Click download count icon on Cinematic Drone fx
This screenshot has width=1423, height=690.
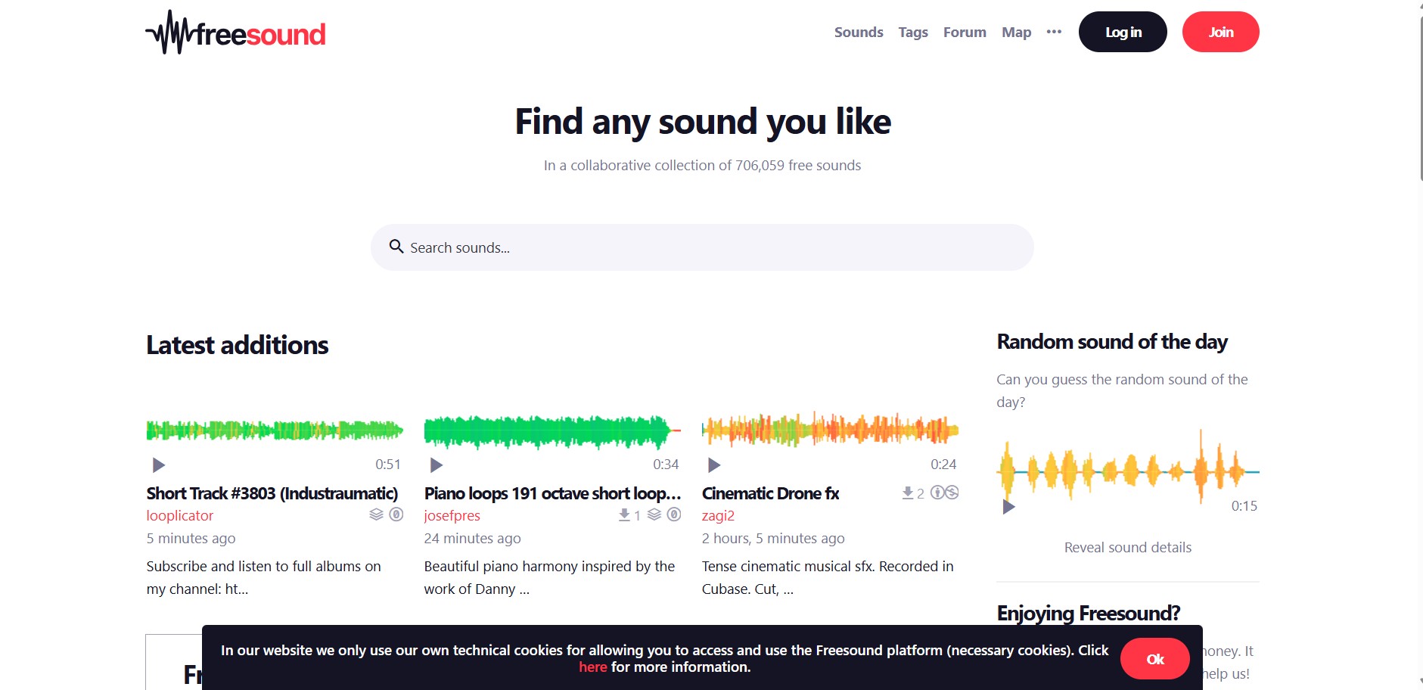coord(908,493)
